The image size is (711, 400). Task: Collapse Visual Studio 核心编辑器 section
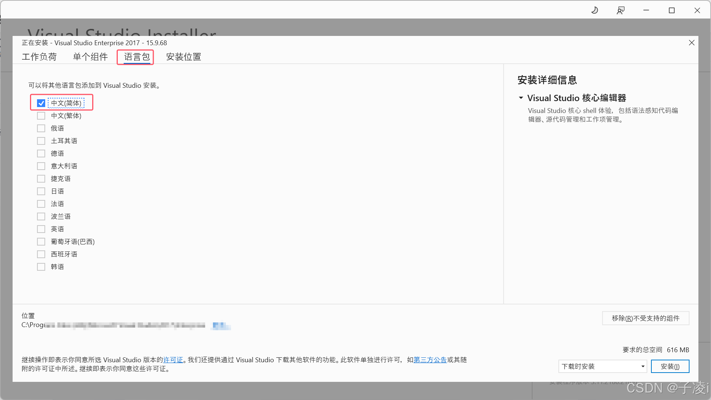521,98
